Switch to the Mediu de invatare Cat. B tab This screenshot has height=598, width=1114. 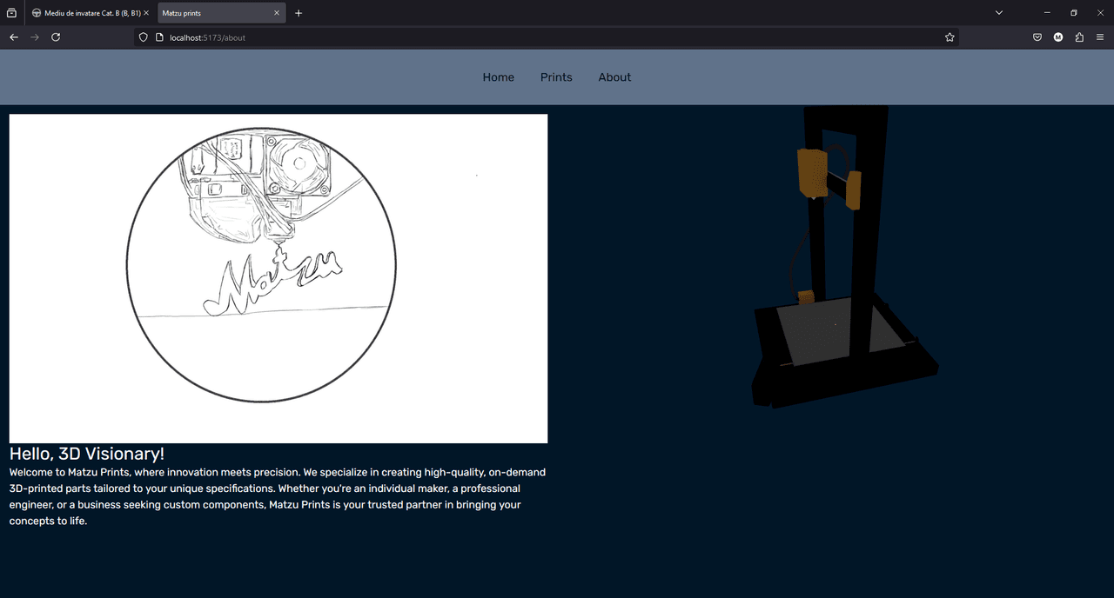click(x=87, y=13)
